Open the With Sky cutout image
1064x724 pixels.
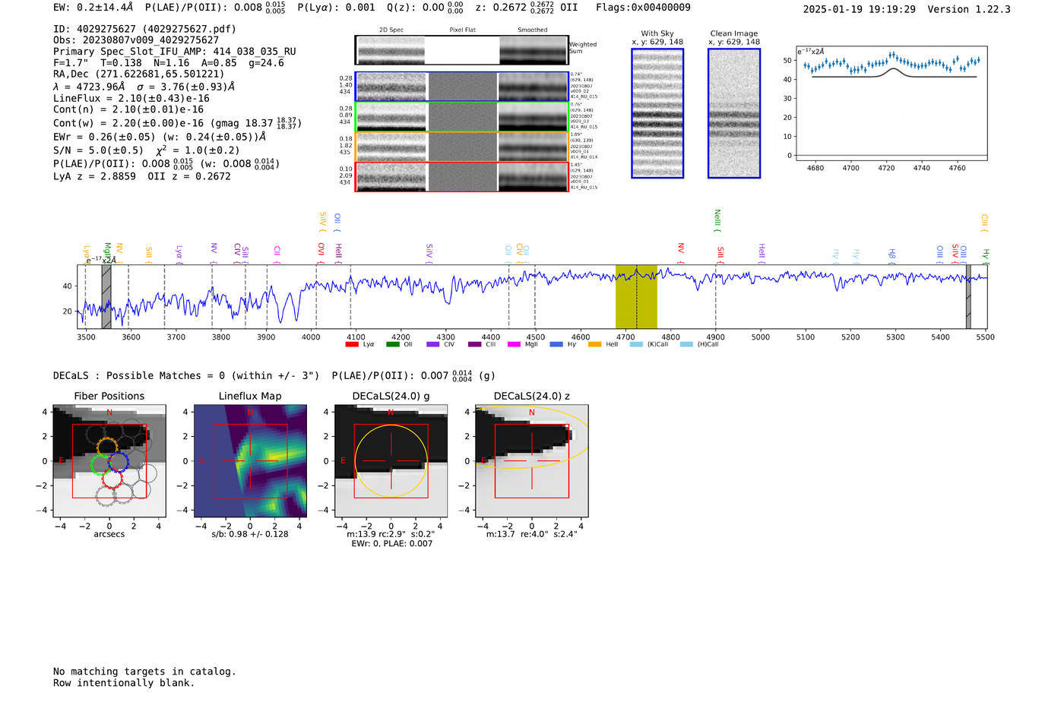657,113
